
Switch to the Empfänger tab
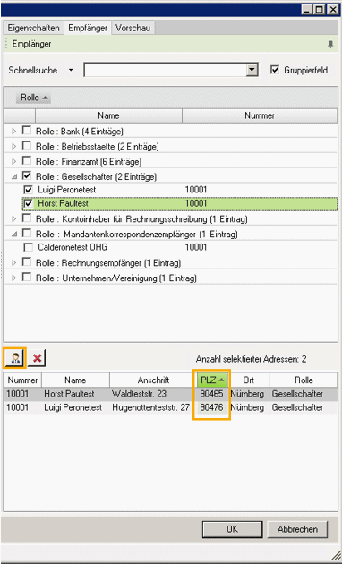[x=88, y=28]
